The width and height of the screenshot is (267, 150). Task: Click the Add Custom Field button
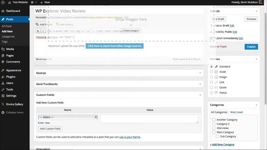click(x=50, y=129)
